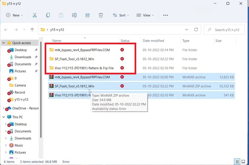
Task: Click the navigation pane scrollbar
Action: [x=41, y=90]
